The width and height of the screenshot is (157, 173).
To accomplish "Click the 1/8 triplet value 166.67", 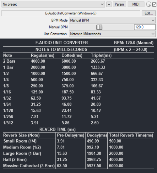I will pos(97,86).
